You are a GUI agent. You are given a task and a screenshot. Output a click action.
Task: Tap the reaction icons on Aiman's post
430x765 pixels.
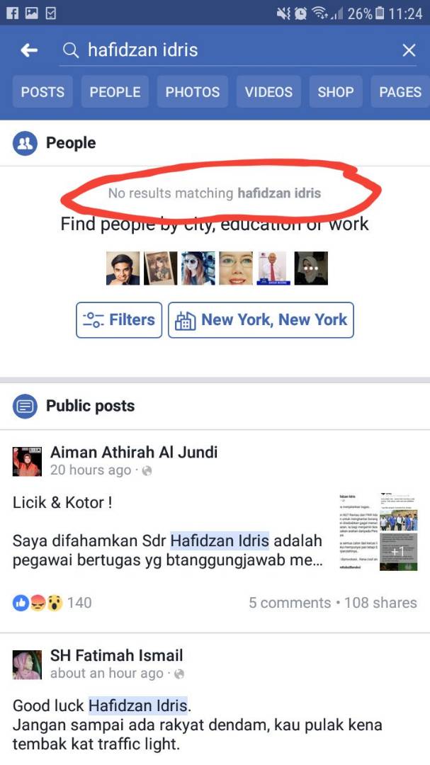coord(38,603)
